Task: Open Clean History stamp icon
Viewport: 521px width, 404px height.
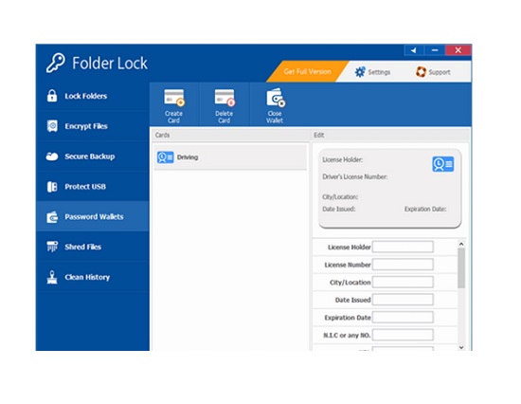Action: [x=52, y=277]
